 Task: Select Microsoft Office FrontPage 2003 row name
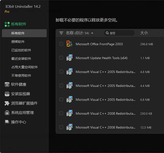point(99,44)
